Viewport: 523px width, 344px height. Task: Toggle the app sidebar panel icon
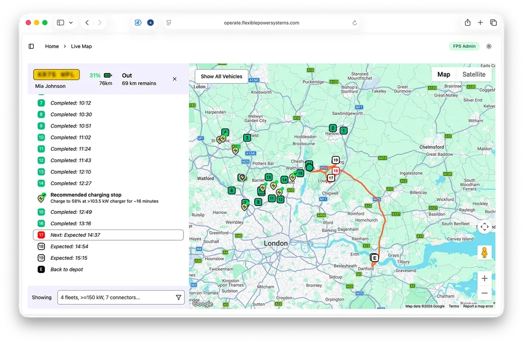(31, 47)
